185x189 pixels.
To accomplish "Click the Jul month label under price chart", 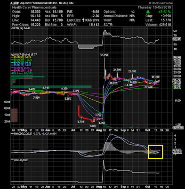I will point(73,130).
